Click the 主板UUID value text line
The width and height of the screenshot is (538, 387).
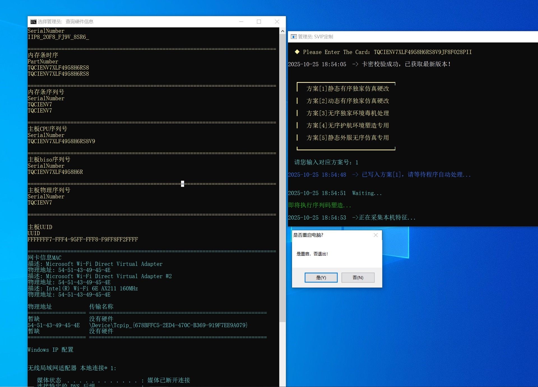click(x=83, y=239)
